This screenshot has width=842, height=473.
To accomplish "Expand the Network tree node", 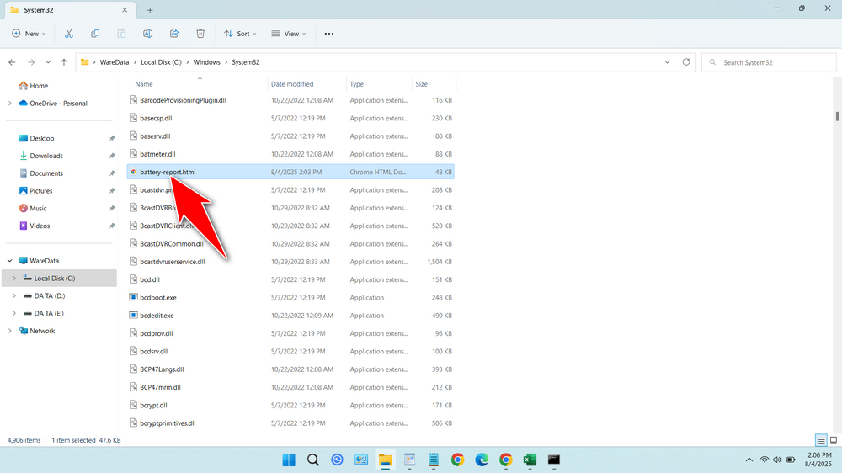I will (9, 331).
